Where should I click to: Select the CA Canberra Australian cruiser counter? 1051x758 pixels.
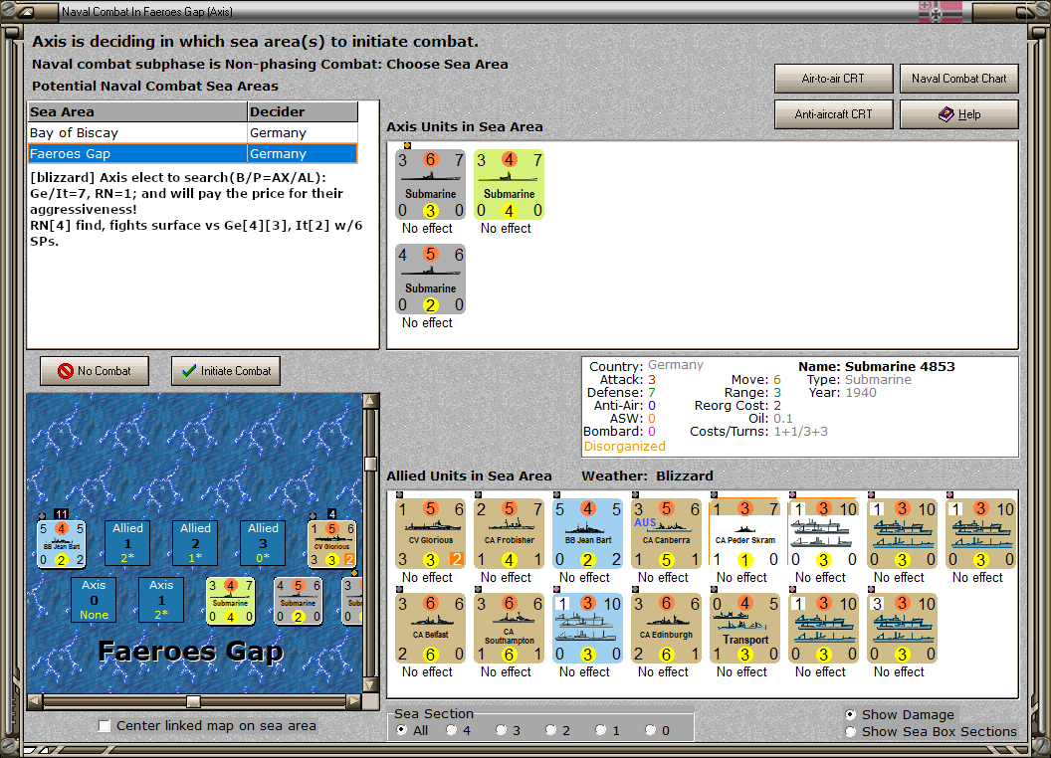tap(666, 533)
